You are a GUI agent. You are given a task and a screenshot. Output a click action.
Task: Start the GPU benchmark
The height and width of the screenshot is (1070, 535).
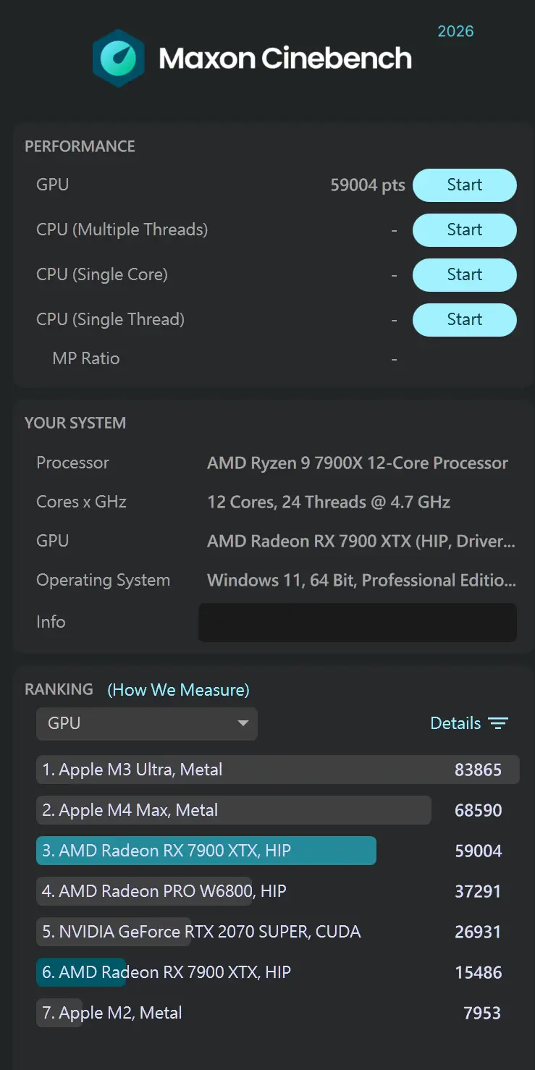point(464,185)
